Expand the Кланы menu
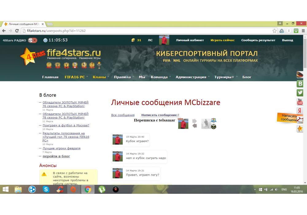Image resolution: width=307 pixels, height=215 pixels. (101, 77)
